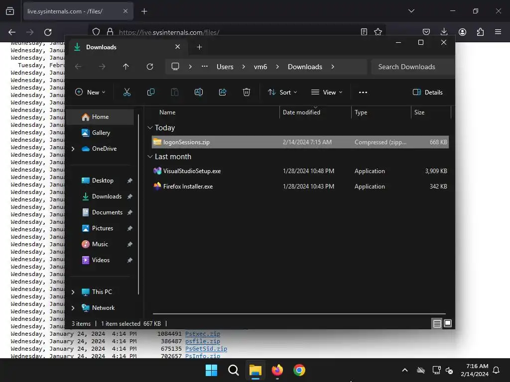510x382 pixels.
Task: Delete selected file with trash icon
Action: coord(247,92)
